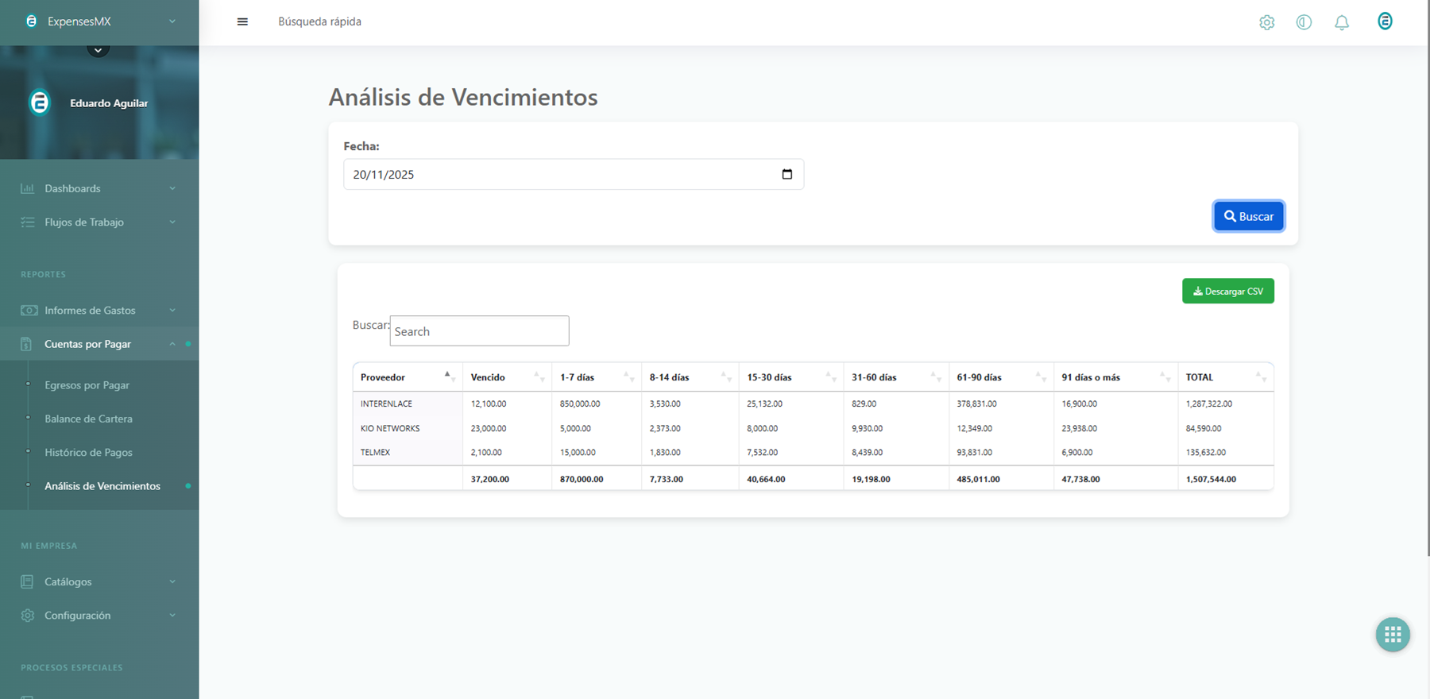
Task: Open the floating apps grid button
Action: point(1393,635)
